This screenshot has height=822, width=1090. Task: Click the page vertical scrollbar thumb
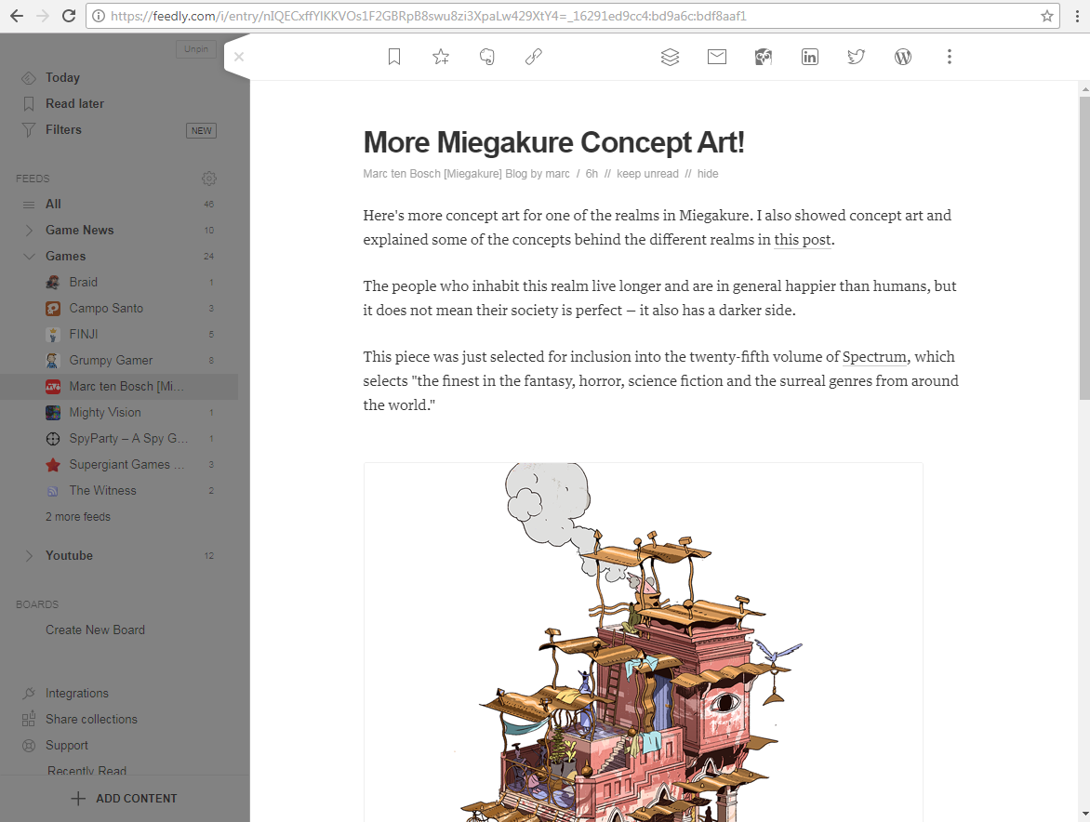[1084, 249]
